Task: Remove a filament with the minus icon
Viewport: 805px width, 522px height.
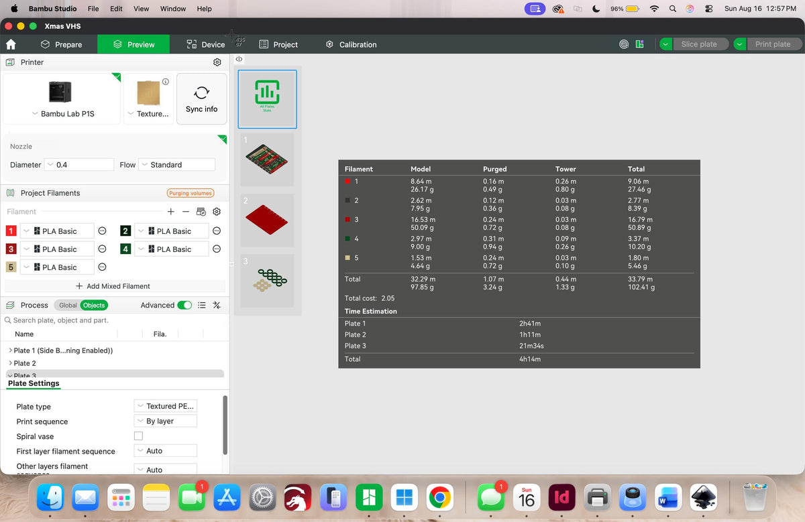Action: 186,212
